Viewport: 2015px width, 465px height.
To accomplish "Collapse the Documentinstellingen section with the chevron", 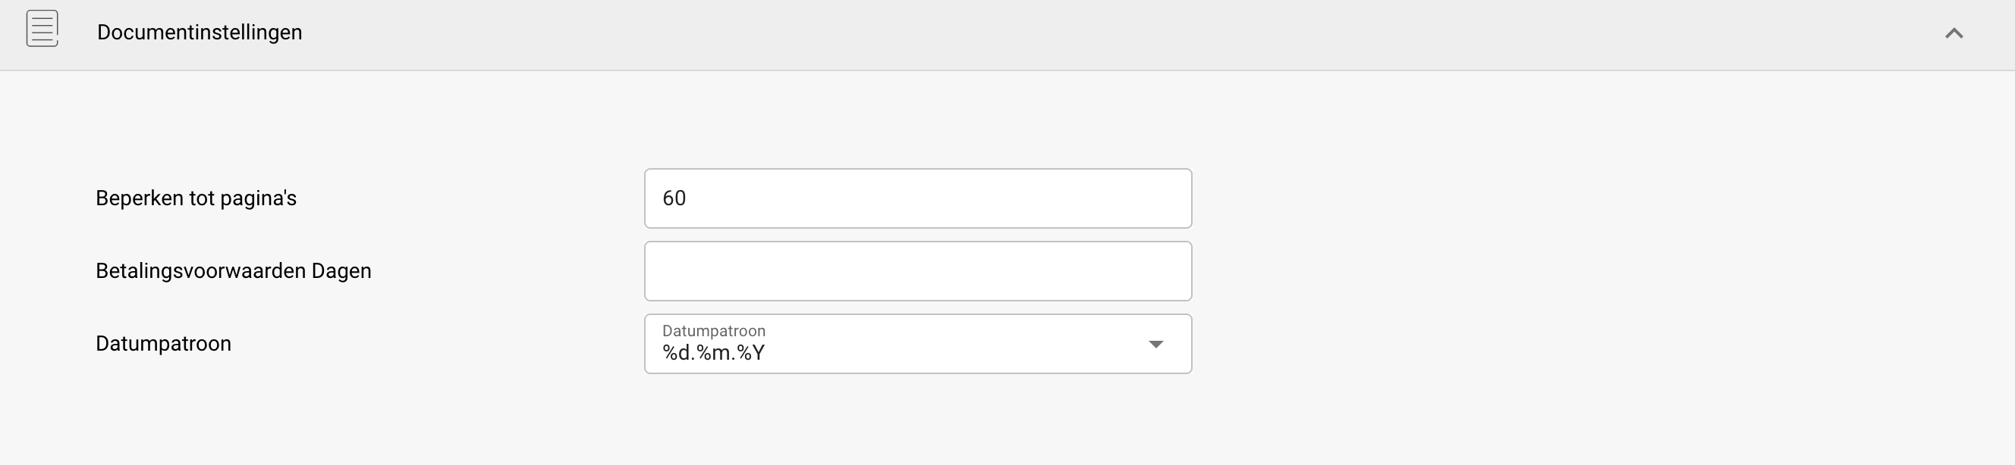I will coord(1954,33).
